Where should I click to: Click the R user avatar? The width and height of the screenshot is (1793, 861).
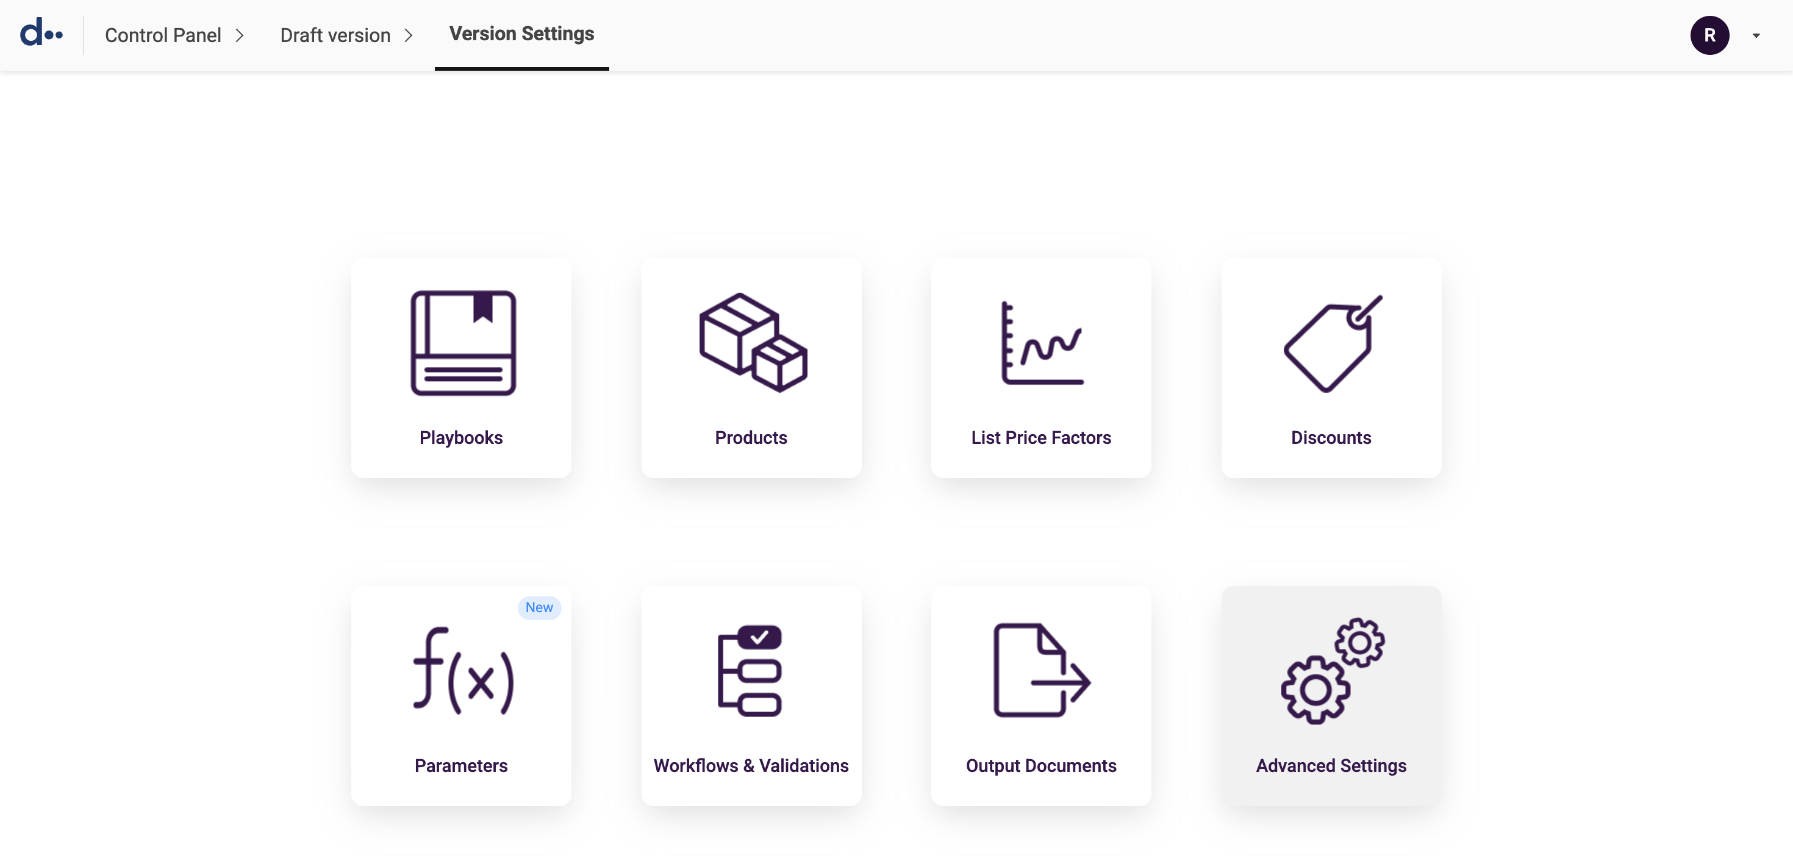(x=1709, y=35)
